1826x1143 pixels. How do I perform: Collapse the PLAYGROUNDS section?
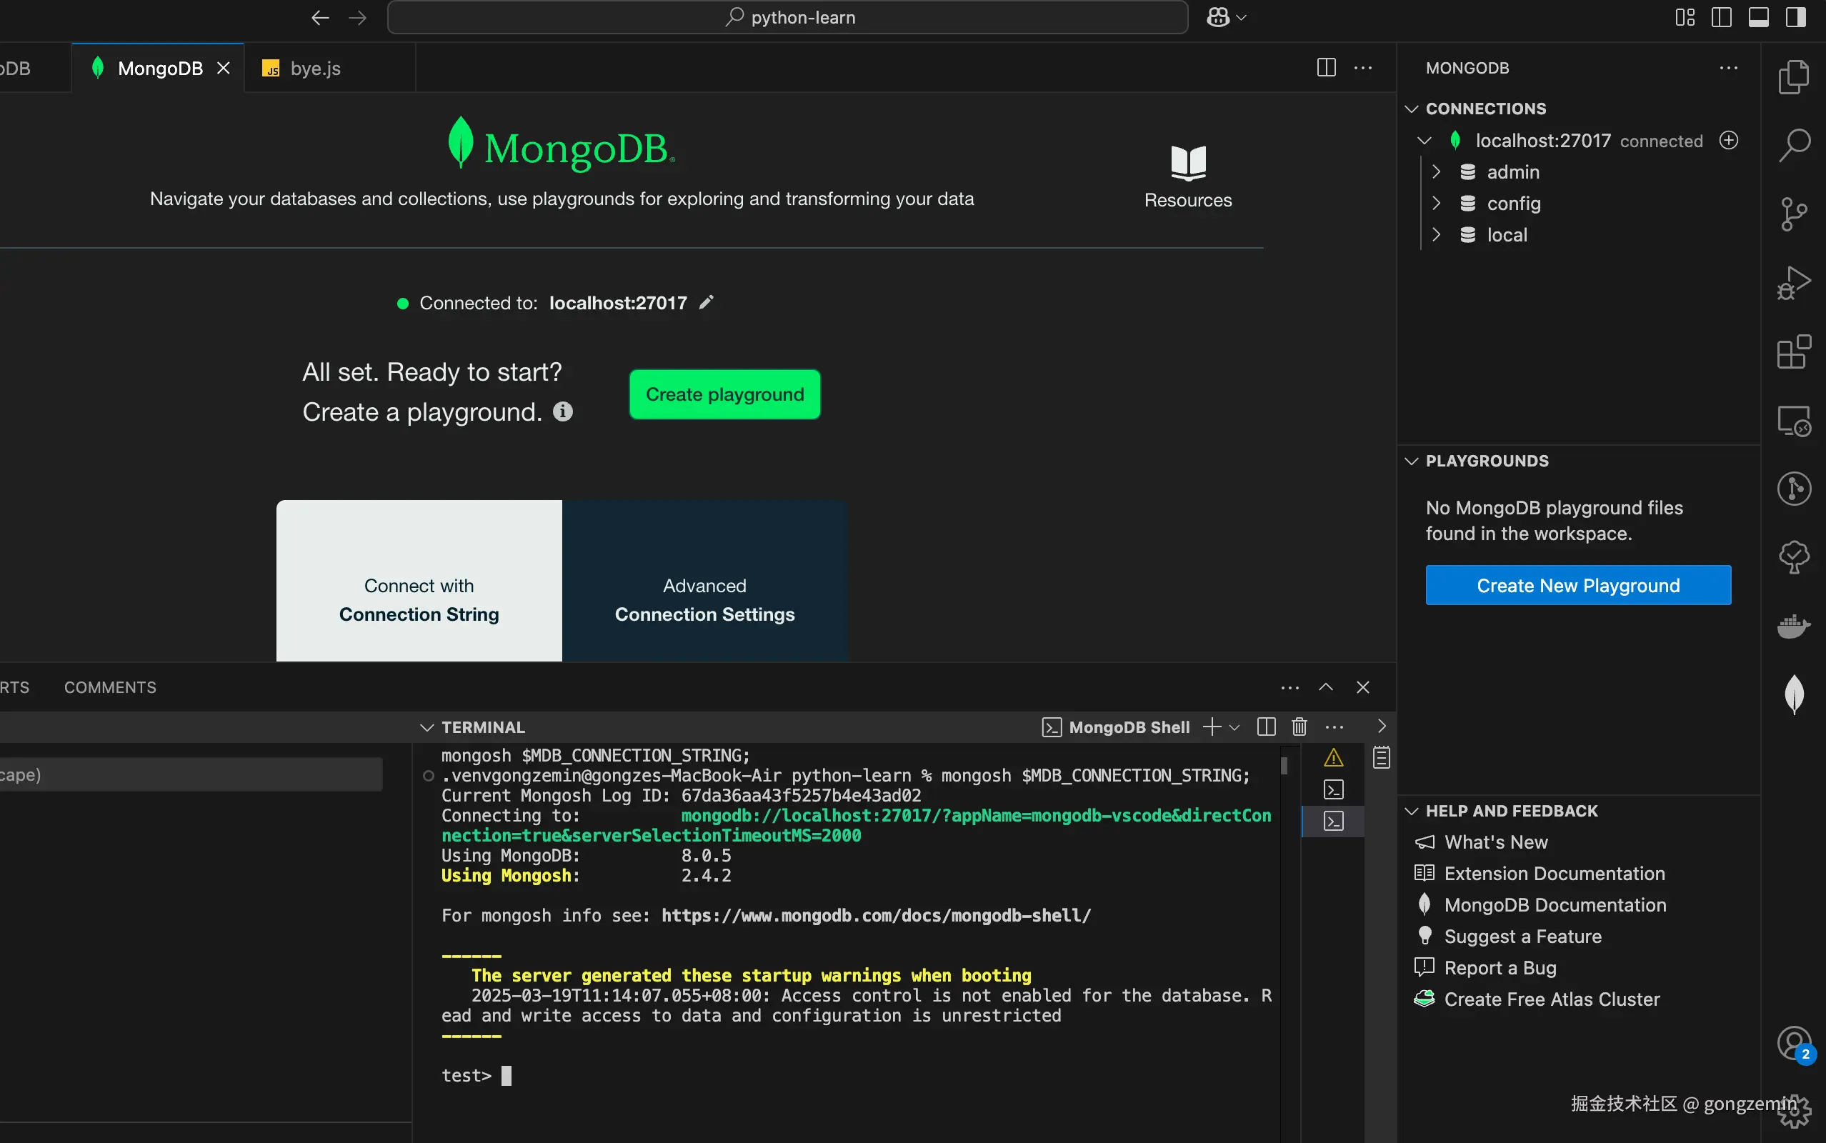(x=1411, y=461)
